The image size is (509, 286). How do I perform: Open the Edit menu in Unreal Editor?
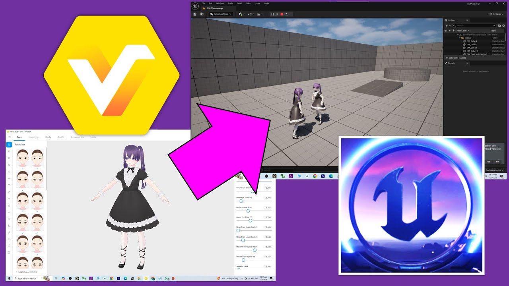tap(211, 4)
